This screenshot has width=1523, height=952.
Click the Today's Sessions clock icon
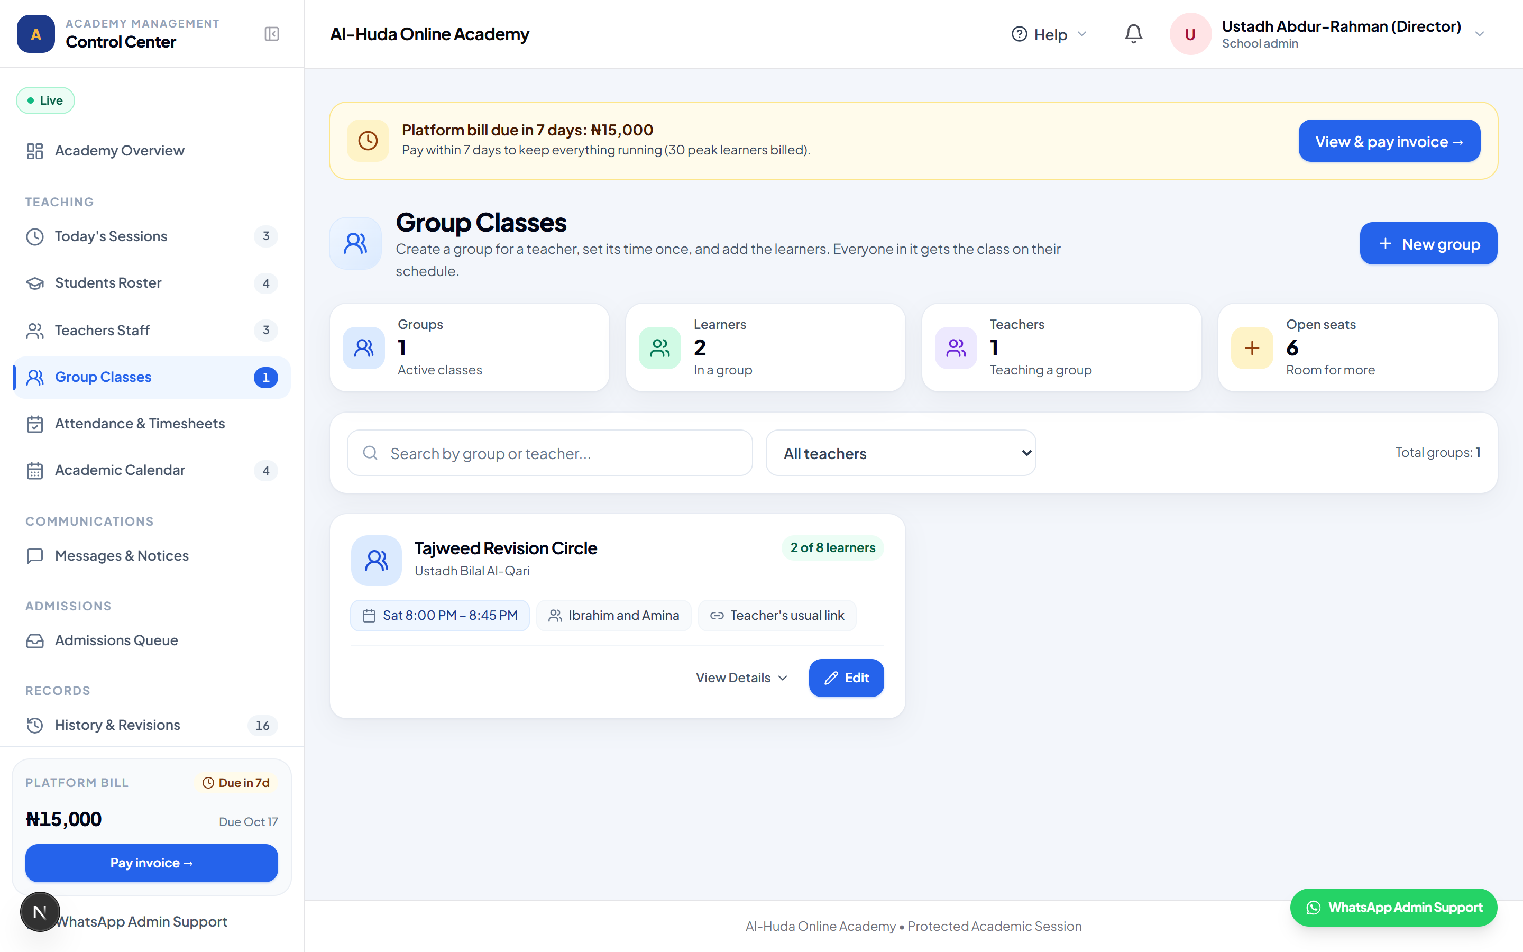(34, 237)
